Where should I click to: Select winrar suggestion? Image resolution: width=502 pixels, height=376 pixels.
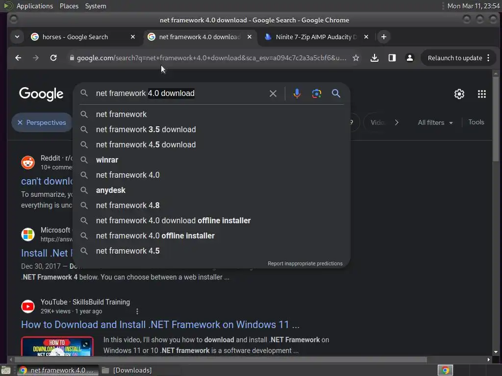click(211, 160)
